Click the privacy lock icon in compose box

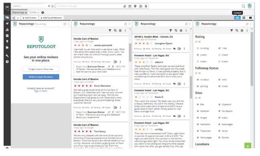coord(146,6)
